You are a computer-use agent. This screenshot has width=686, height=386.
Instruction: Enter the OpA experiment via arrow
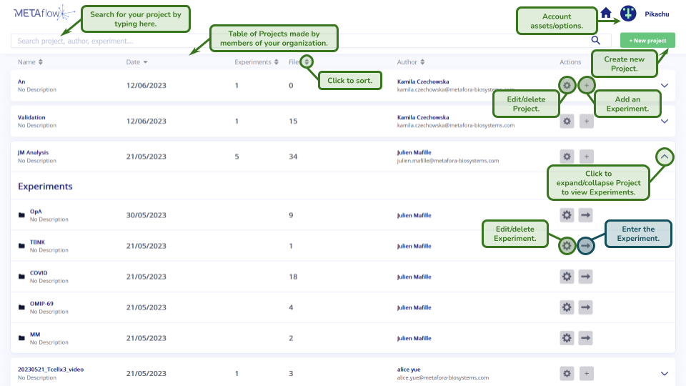pyautogui.click(x=586, y=215)
